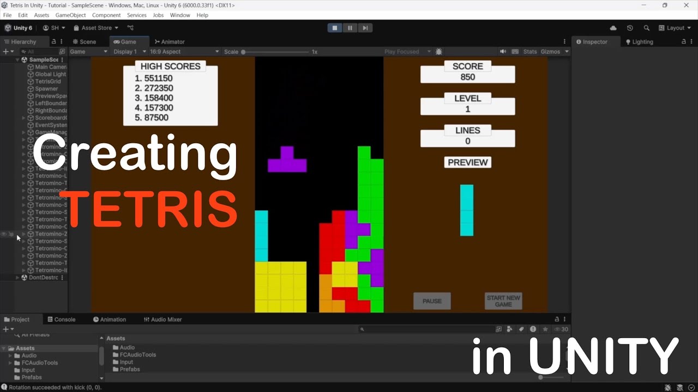Open the File menu
The image size is (698, 392).
coord(7,15)
